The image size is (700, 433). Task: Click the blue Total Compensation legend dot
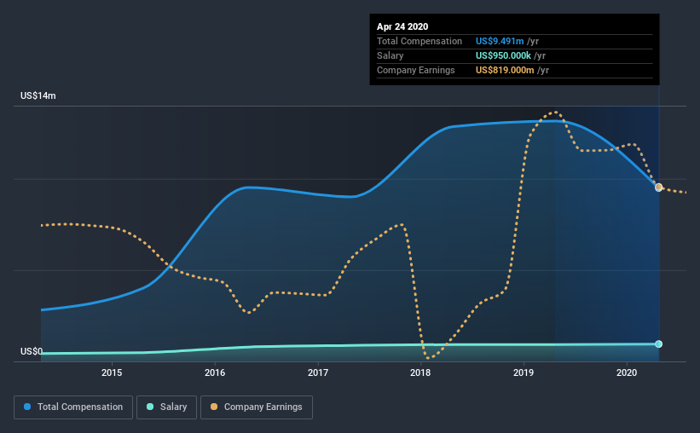click(x=27, y=407)
